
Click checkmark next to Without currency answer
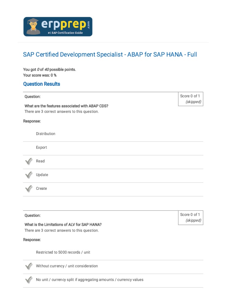[x=29, y=266]
